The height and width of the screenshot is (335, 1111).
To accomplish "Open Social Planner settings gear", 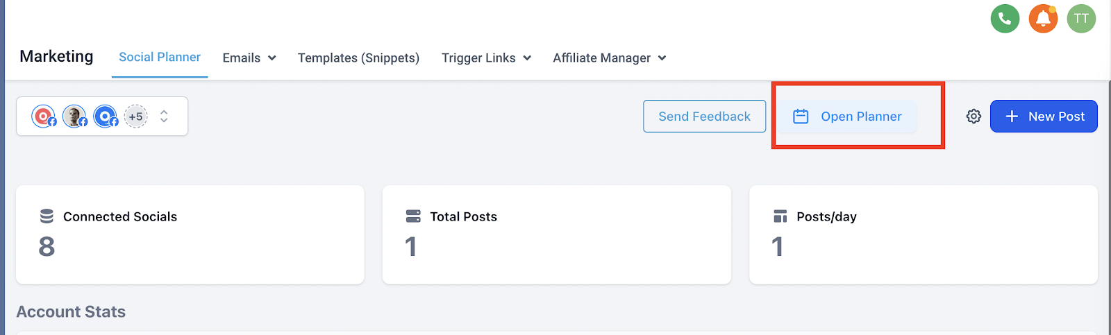I will pos(974,117).
